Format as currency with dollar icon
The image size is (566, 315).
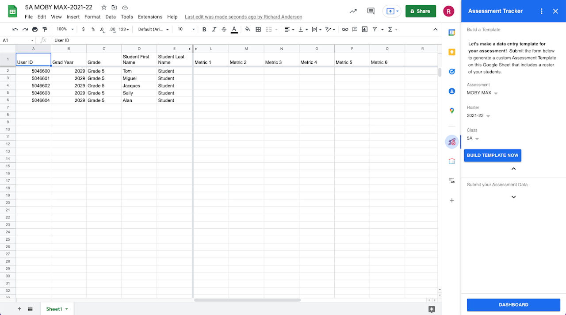84,29
